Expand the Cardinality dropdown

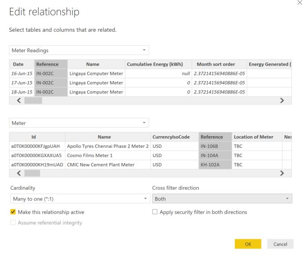pyautogui.click(x=80, y=199)
